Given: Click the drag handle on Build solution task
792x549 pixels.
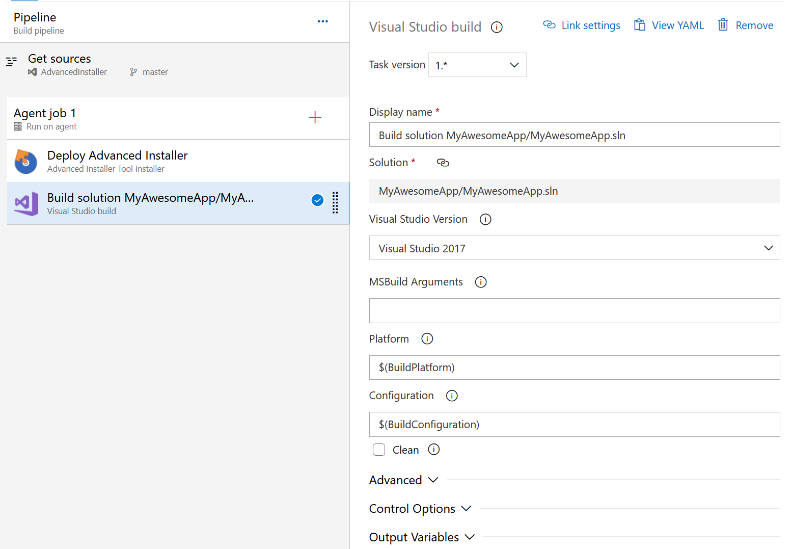Looking at the screenshot, I should (x=335, y=202).
